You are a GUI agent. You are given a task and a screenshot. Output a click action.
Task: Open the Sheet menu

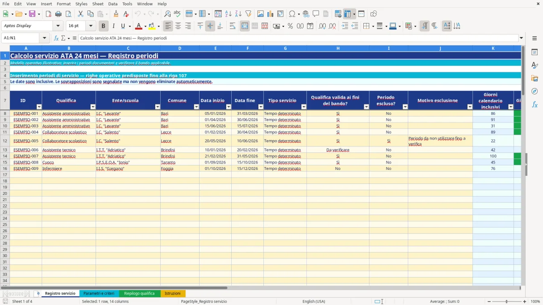point(98,4)
